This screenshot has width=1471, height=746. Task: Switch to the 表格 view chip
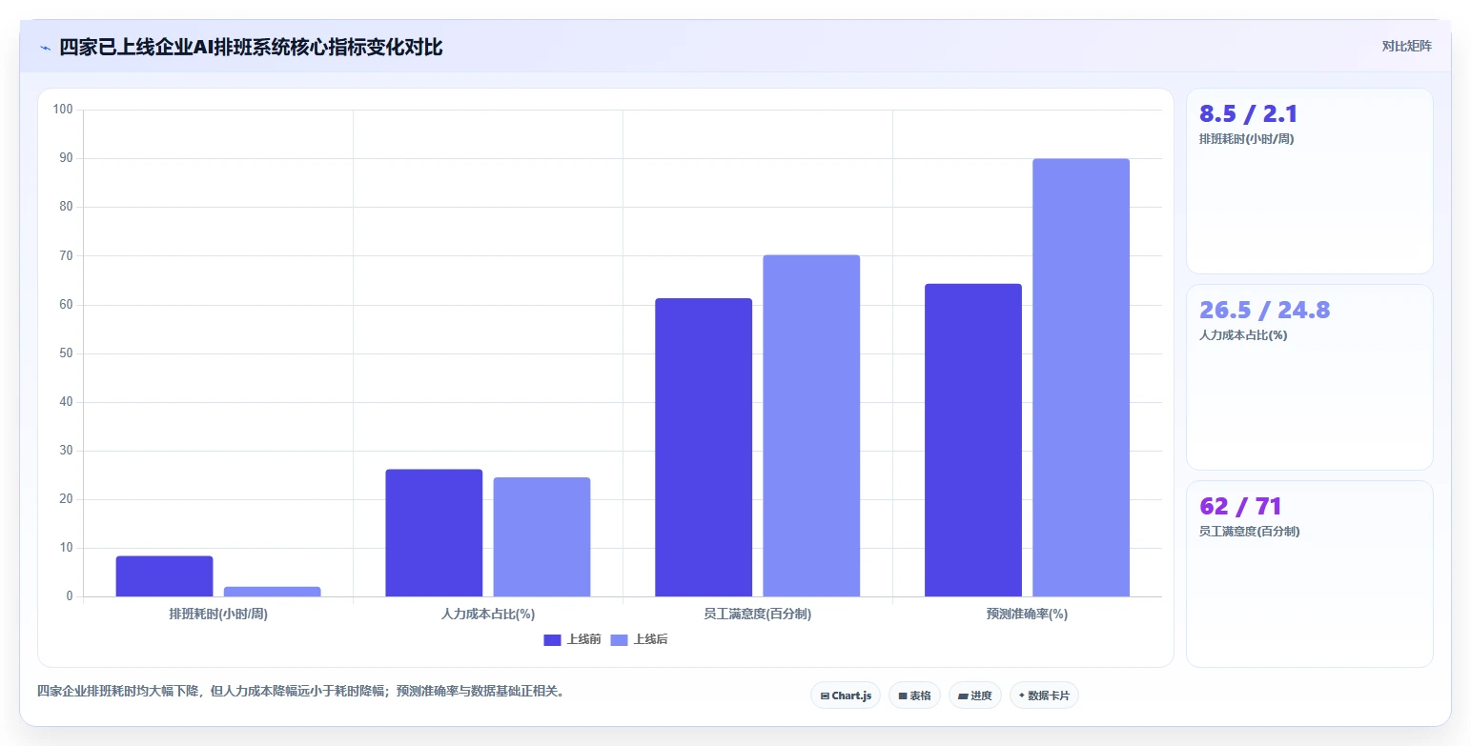tap(914, 696)
